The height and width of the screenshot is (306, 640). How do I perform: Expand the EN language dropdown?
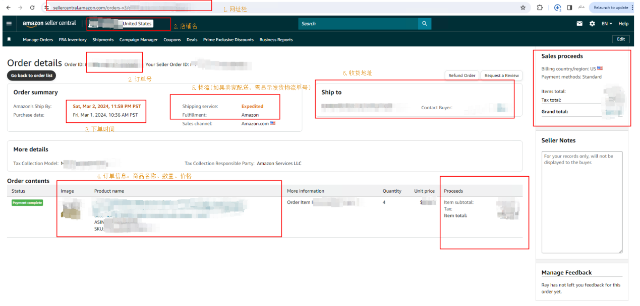607,24
